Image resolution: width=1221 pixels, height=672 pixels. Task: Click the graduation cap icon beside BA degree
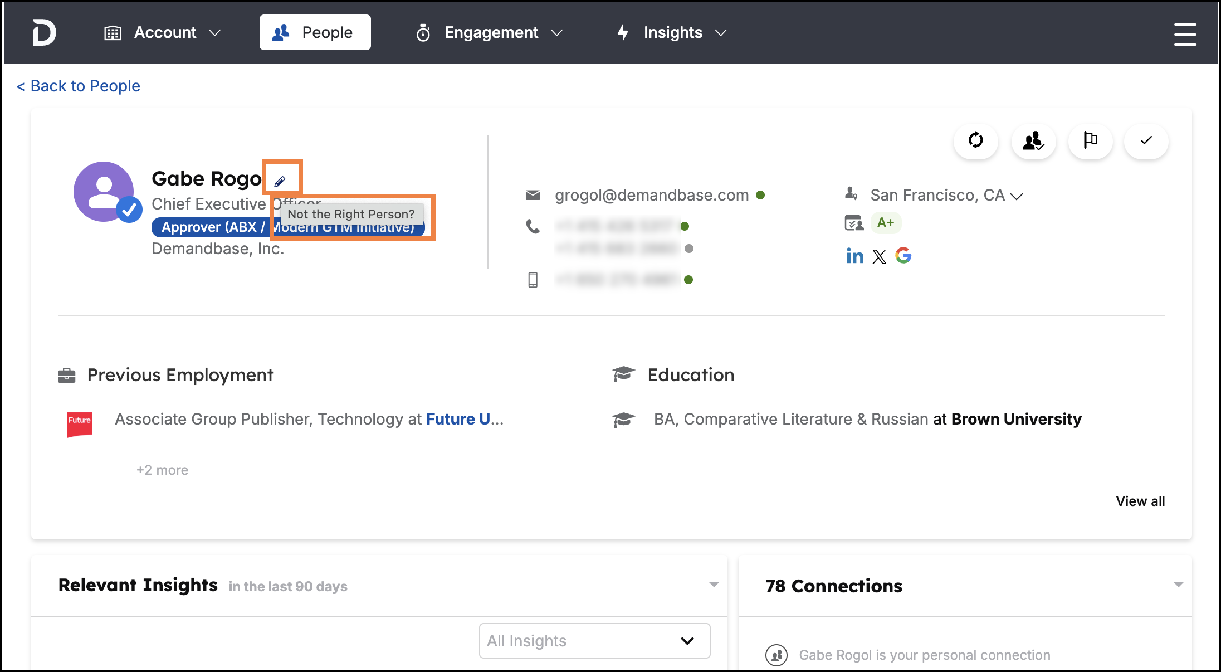(624, 420)
